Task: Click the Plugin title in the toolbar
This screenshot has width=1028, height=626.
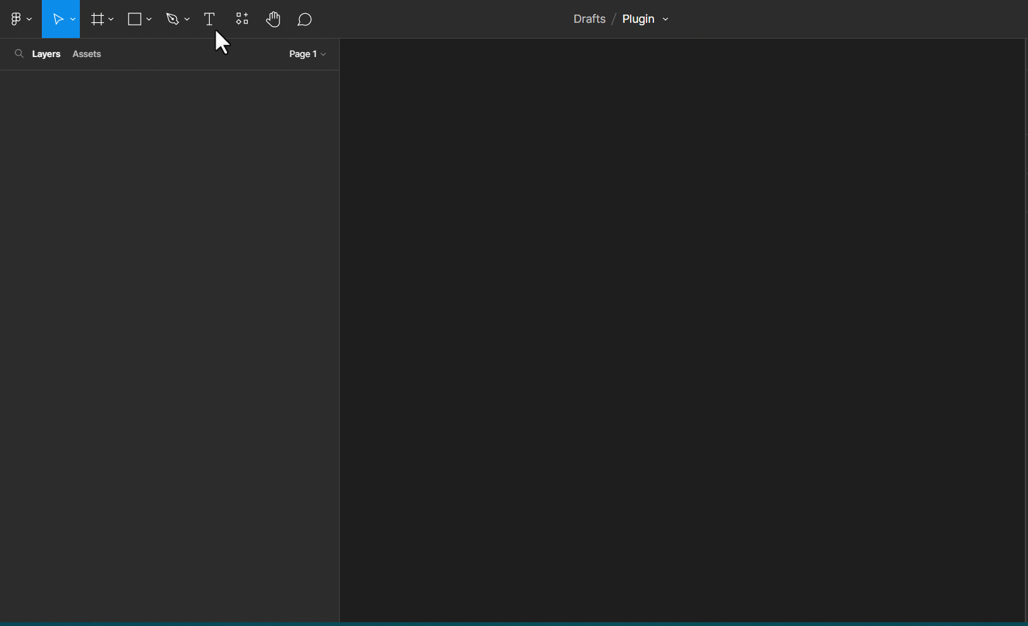Action: [x=638, y=18]
